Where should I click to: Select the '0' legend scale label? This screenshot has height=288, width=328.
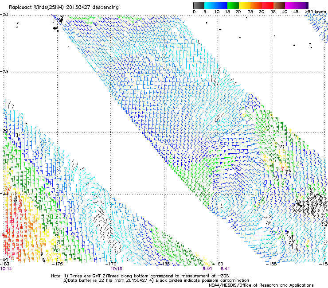[194, 12]
